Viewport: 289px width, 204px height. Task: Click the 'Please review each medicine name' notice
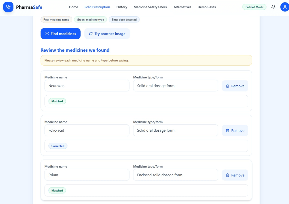tap(146, 60)
